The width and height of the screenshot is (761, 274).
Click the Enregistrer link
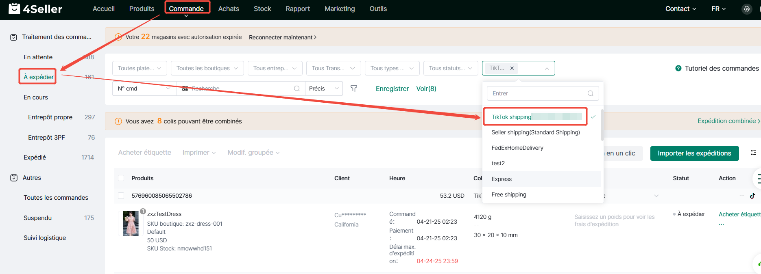(x=392, y=88)
